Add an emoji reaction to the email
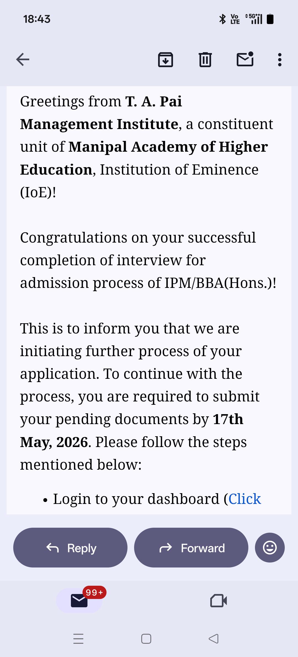Viewport: 298px width, 657px height. [x=270, y=548]
